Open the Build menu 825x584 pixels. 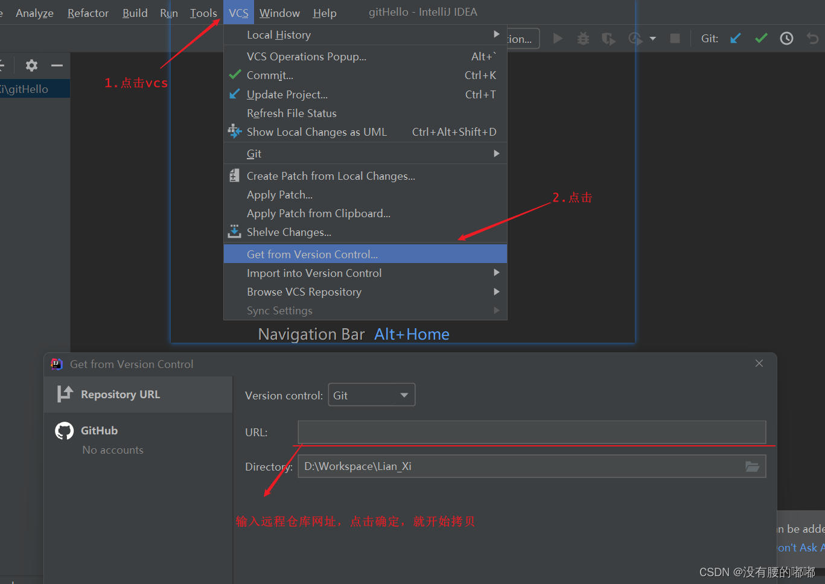point(135,13)
